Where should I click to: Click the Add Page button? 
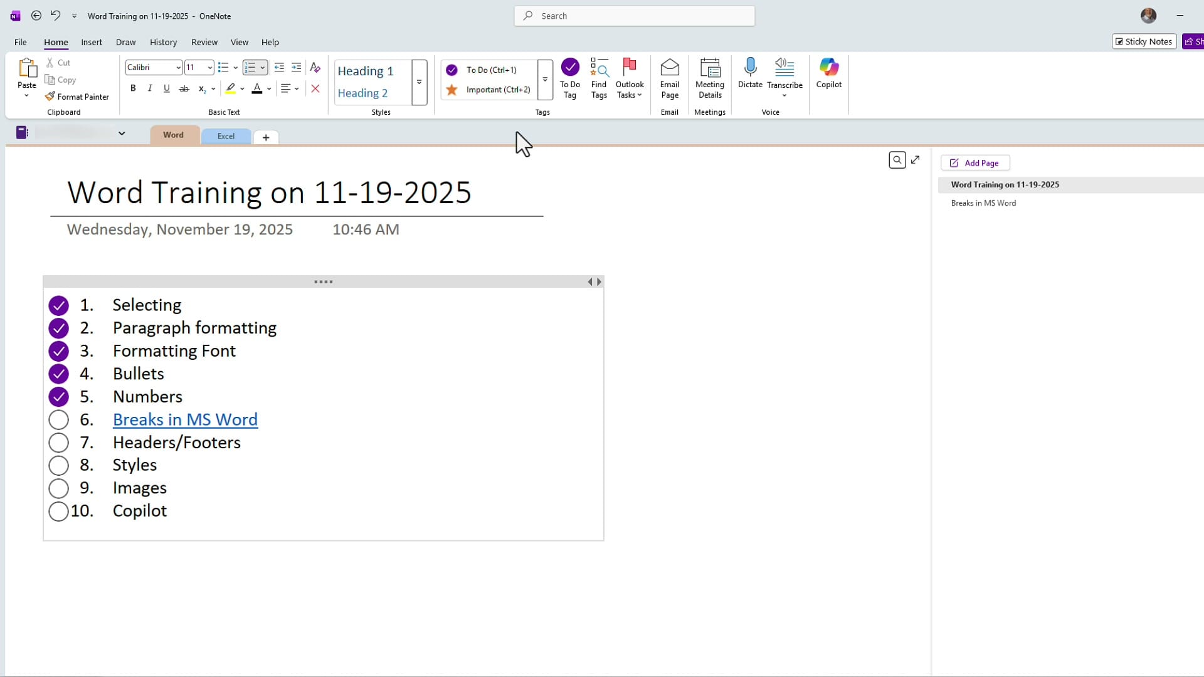click(x=975, y=162)
